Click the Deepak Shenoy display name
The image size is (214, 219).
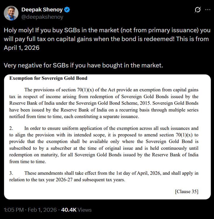click(x=42, y=10)
